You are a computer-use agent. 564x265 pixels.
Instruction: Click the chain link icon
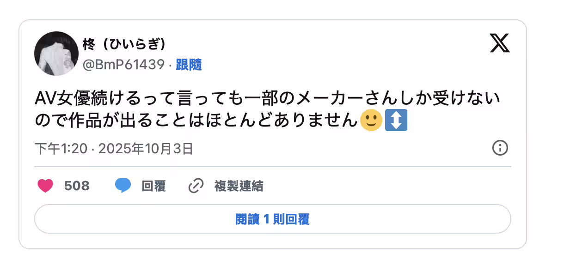196,186
